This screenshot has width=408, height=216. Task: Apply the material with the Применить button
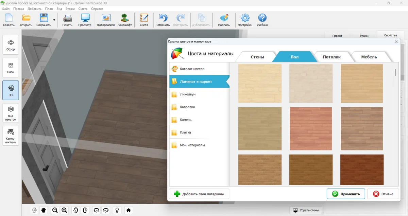[346, 194]
